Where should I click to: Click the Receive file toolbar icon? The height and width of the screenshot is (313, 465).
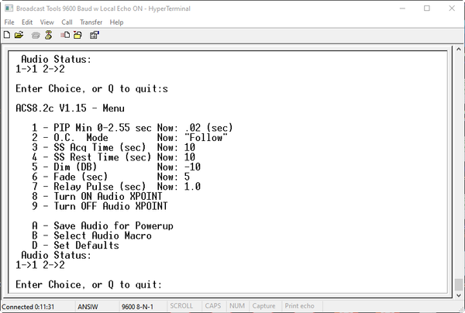coord(78,35)
